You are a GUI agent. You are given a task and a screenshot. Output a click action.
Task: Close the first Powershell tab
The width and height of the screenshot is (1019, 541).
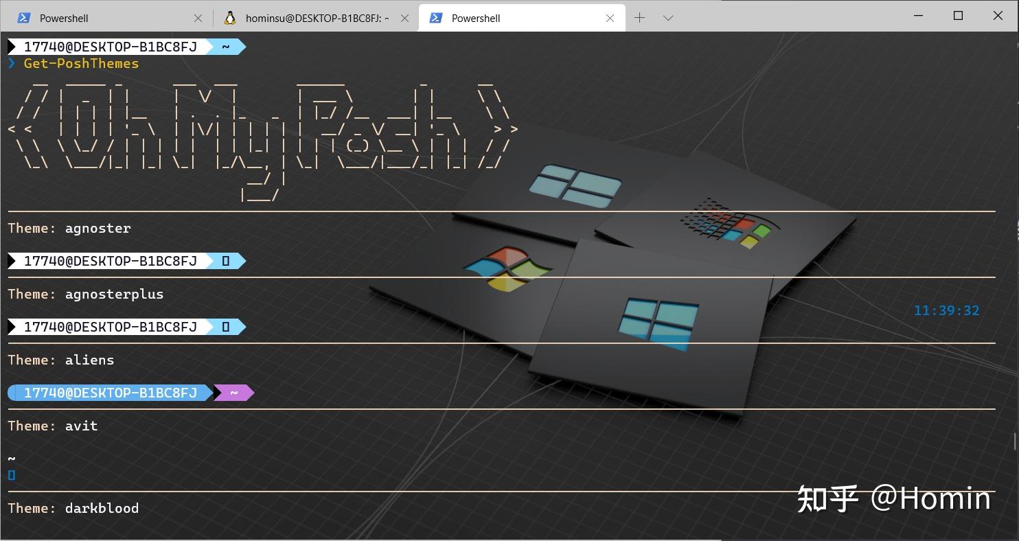[198, 18]
